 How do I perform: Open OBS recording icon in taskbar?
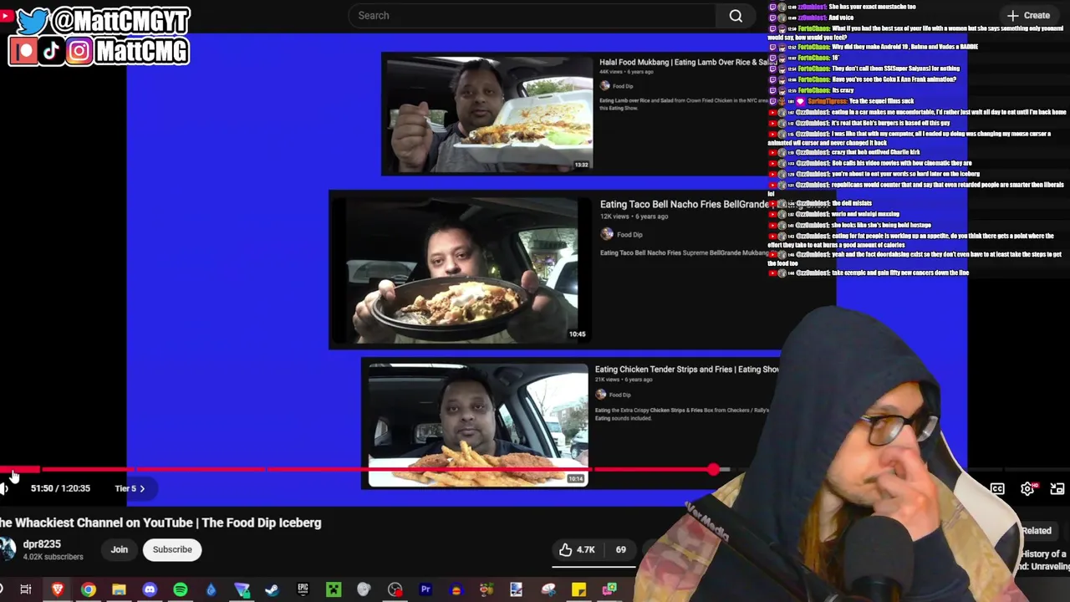pyautogui.click(x=395, y=590)
